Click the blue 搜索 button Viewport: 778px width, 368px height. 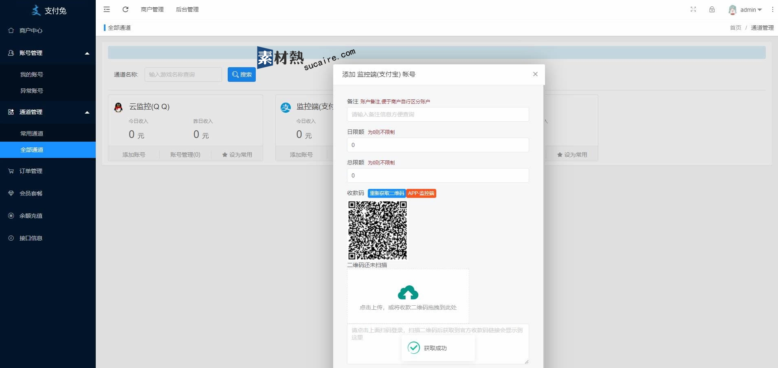[x=242, y=74]
